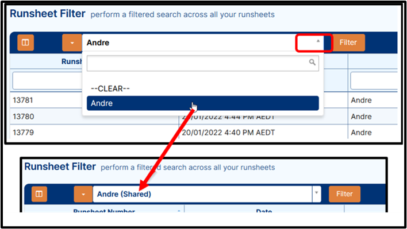This screenshot has width=407, height=229.
Task: Select the highlighted Andre option in dropdown
Action: pos(203,103)
